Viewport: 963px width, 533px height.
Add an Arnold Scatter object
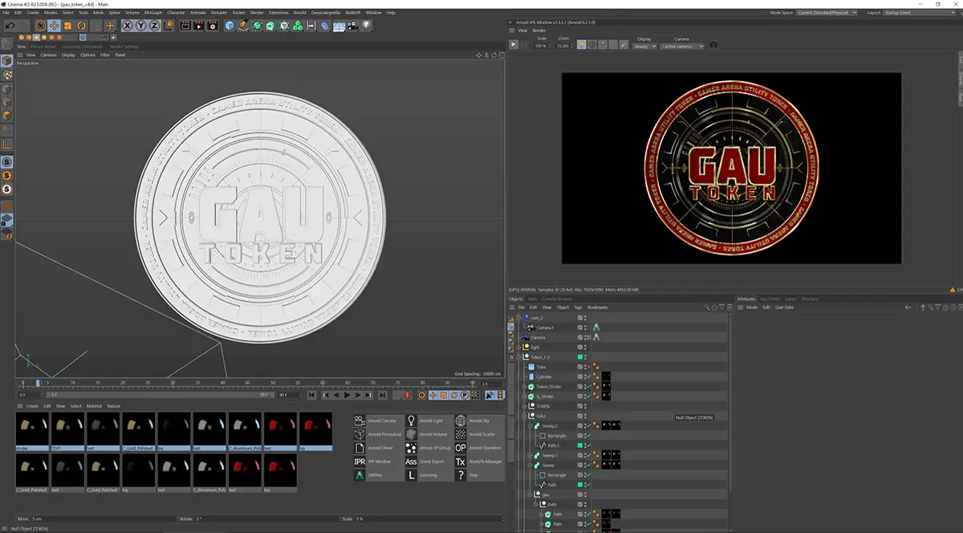coord(478,434)
